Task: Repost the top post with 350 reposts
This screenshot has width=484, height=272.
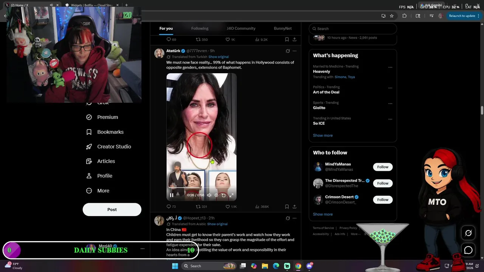Action: pyautogui.click(x=202, y=39)
